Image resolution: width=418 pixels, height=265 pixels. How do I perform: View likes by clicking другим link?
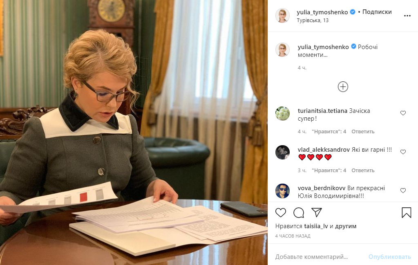point(346,226)
